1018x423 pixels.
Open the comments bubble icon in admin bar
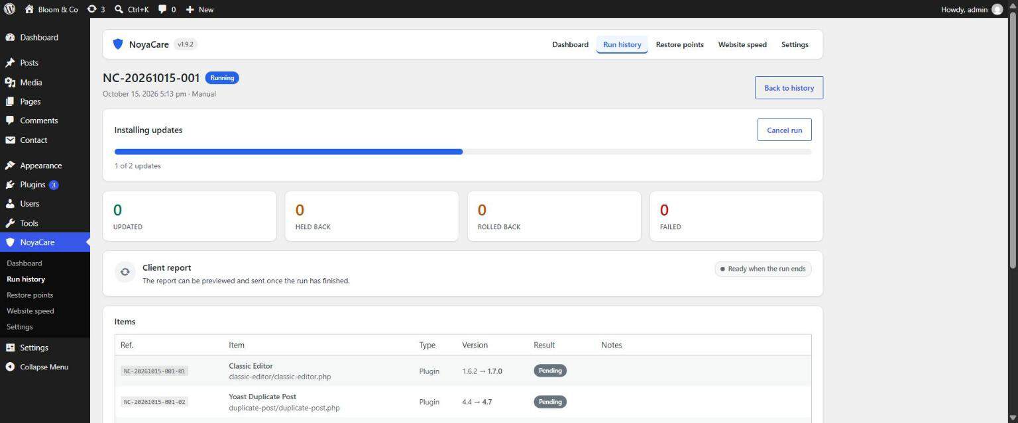click(162, 9)
